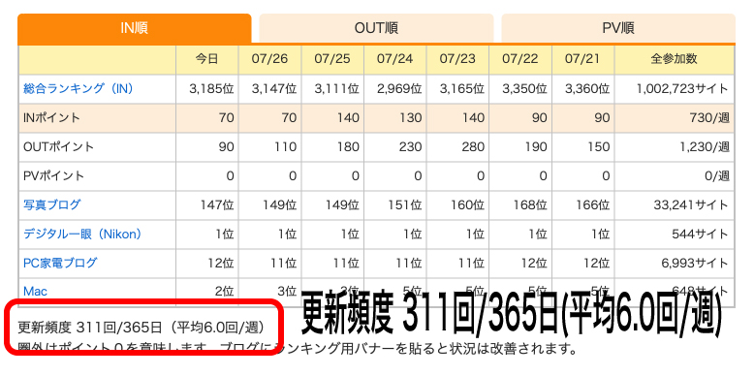Viewport: 754px width, 376px height.
Task: Click the 今日 column header
Action: (207, 60)
